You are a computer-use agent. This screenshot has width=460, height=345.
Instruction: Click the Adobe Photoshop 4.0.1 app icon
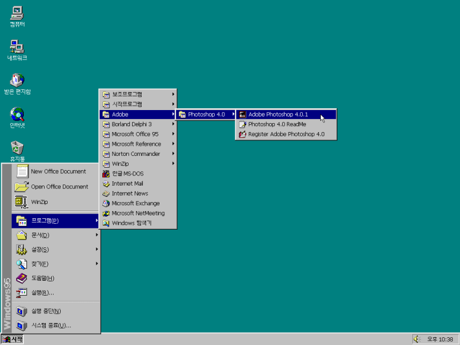242,114
